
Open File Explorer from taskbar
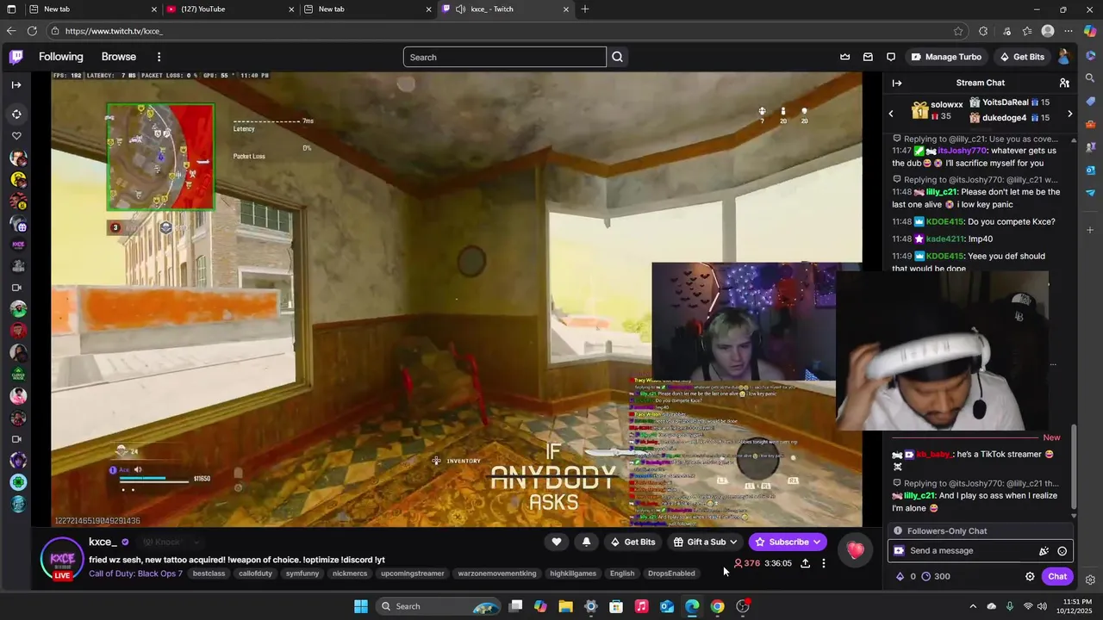565,606
